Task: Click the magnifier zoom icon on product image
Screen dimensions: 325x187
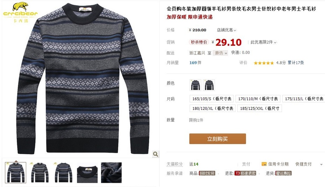Action: click(x=156, y=154)
